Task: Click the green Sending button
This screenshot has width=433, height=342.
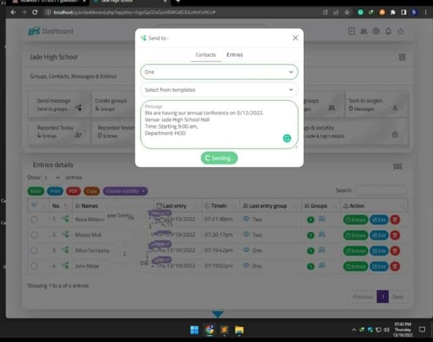Action: [x=219, y=158]
